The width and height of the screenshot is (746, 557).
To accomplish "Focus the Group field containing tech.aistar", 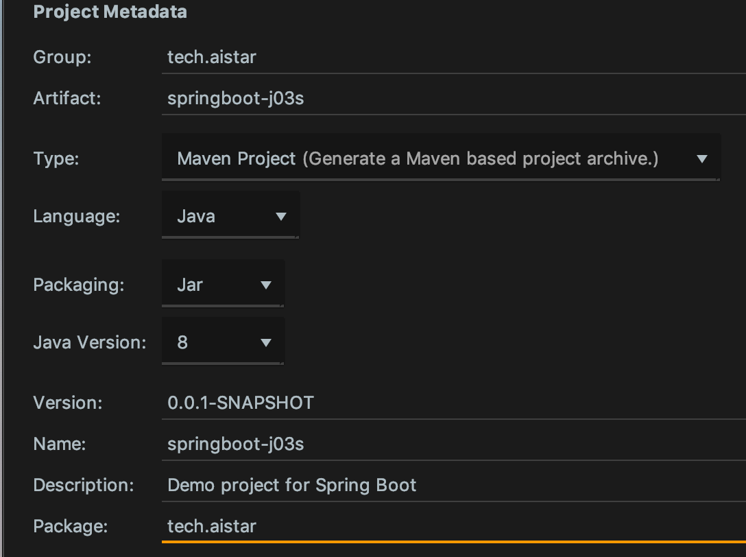I will point(454,57).
